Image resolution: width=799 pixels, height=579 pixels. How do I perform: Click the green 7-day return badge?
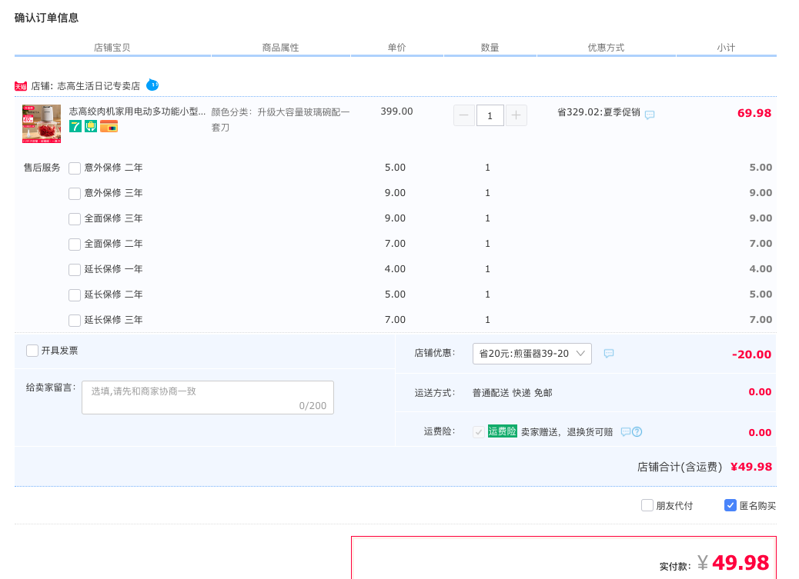pyautogui.click(x=75, y=126)
